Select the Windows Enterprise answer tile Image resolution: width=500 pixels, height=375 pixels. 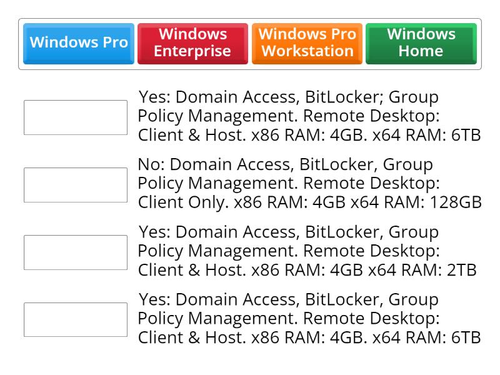192,43
